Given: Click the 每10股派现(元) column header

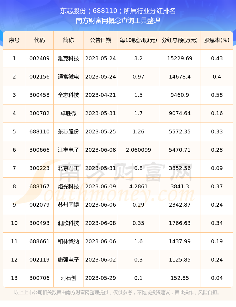Looking at the screenshot, I should (x=138, y=40).
